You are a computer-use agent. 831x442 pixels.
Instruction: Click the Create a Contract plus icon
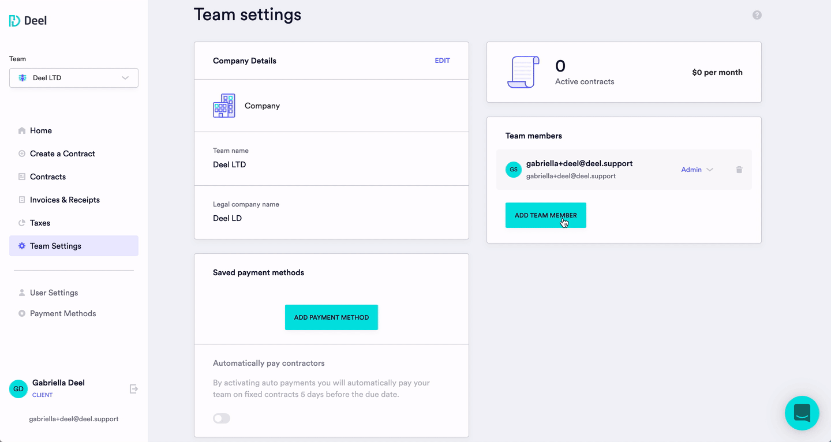(22, 153)
